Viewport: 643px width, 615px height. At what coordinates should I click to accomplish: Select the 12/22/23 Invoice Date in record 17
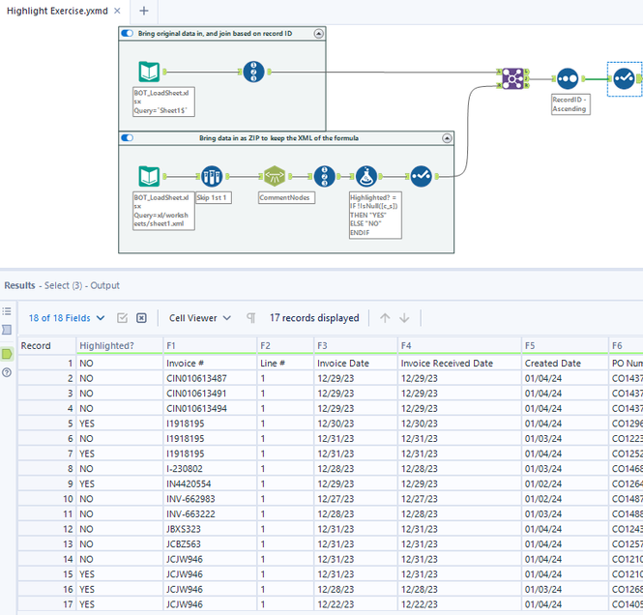click(x=356, y=604)
